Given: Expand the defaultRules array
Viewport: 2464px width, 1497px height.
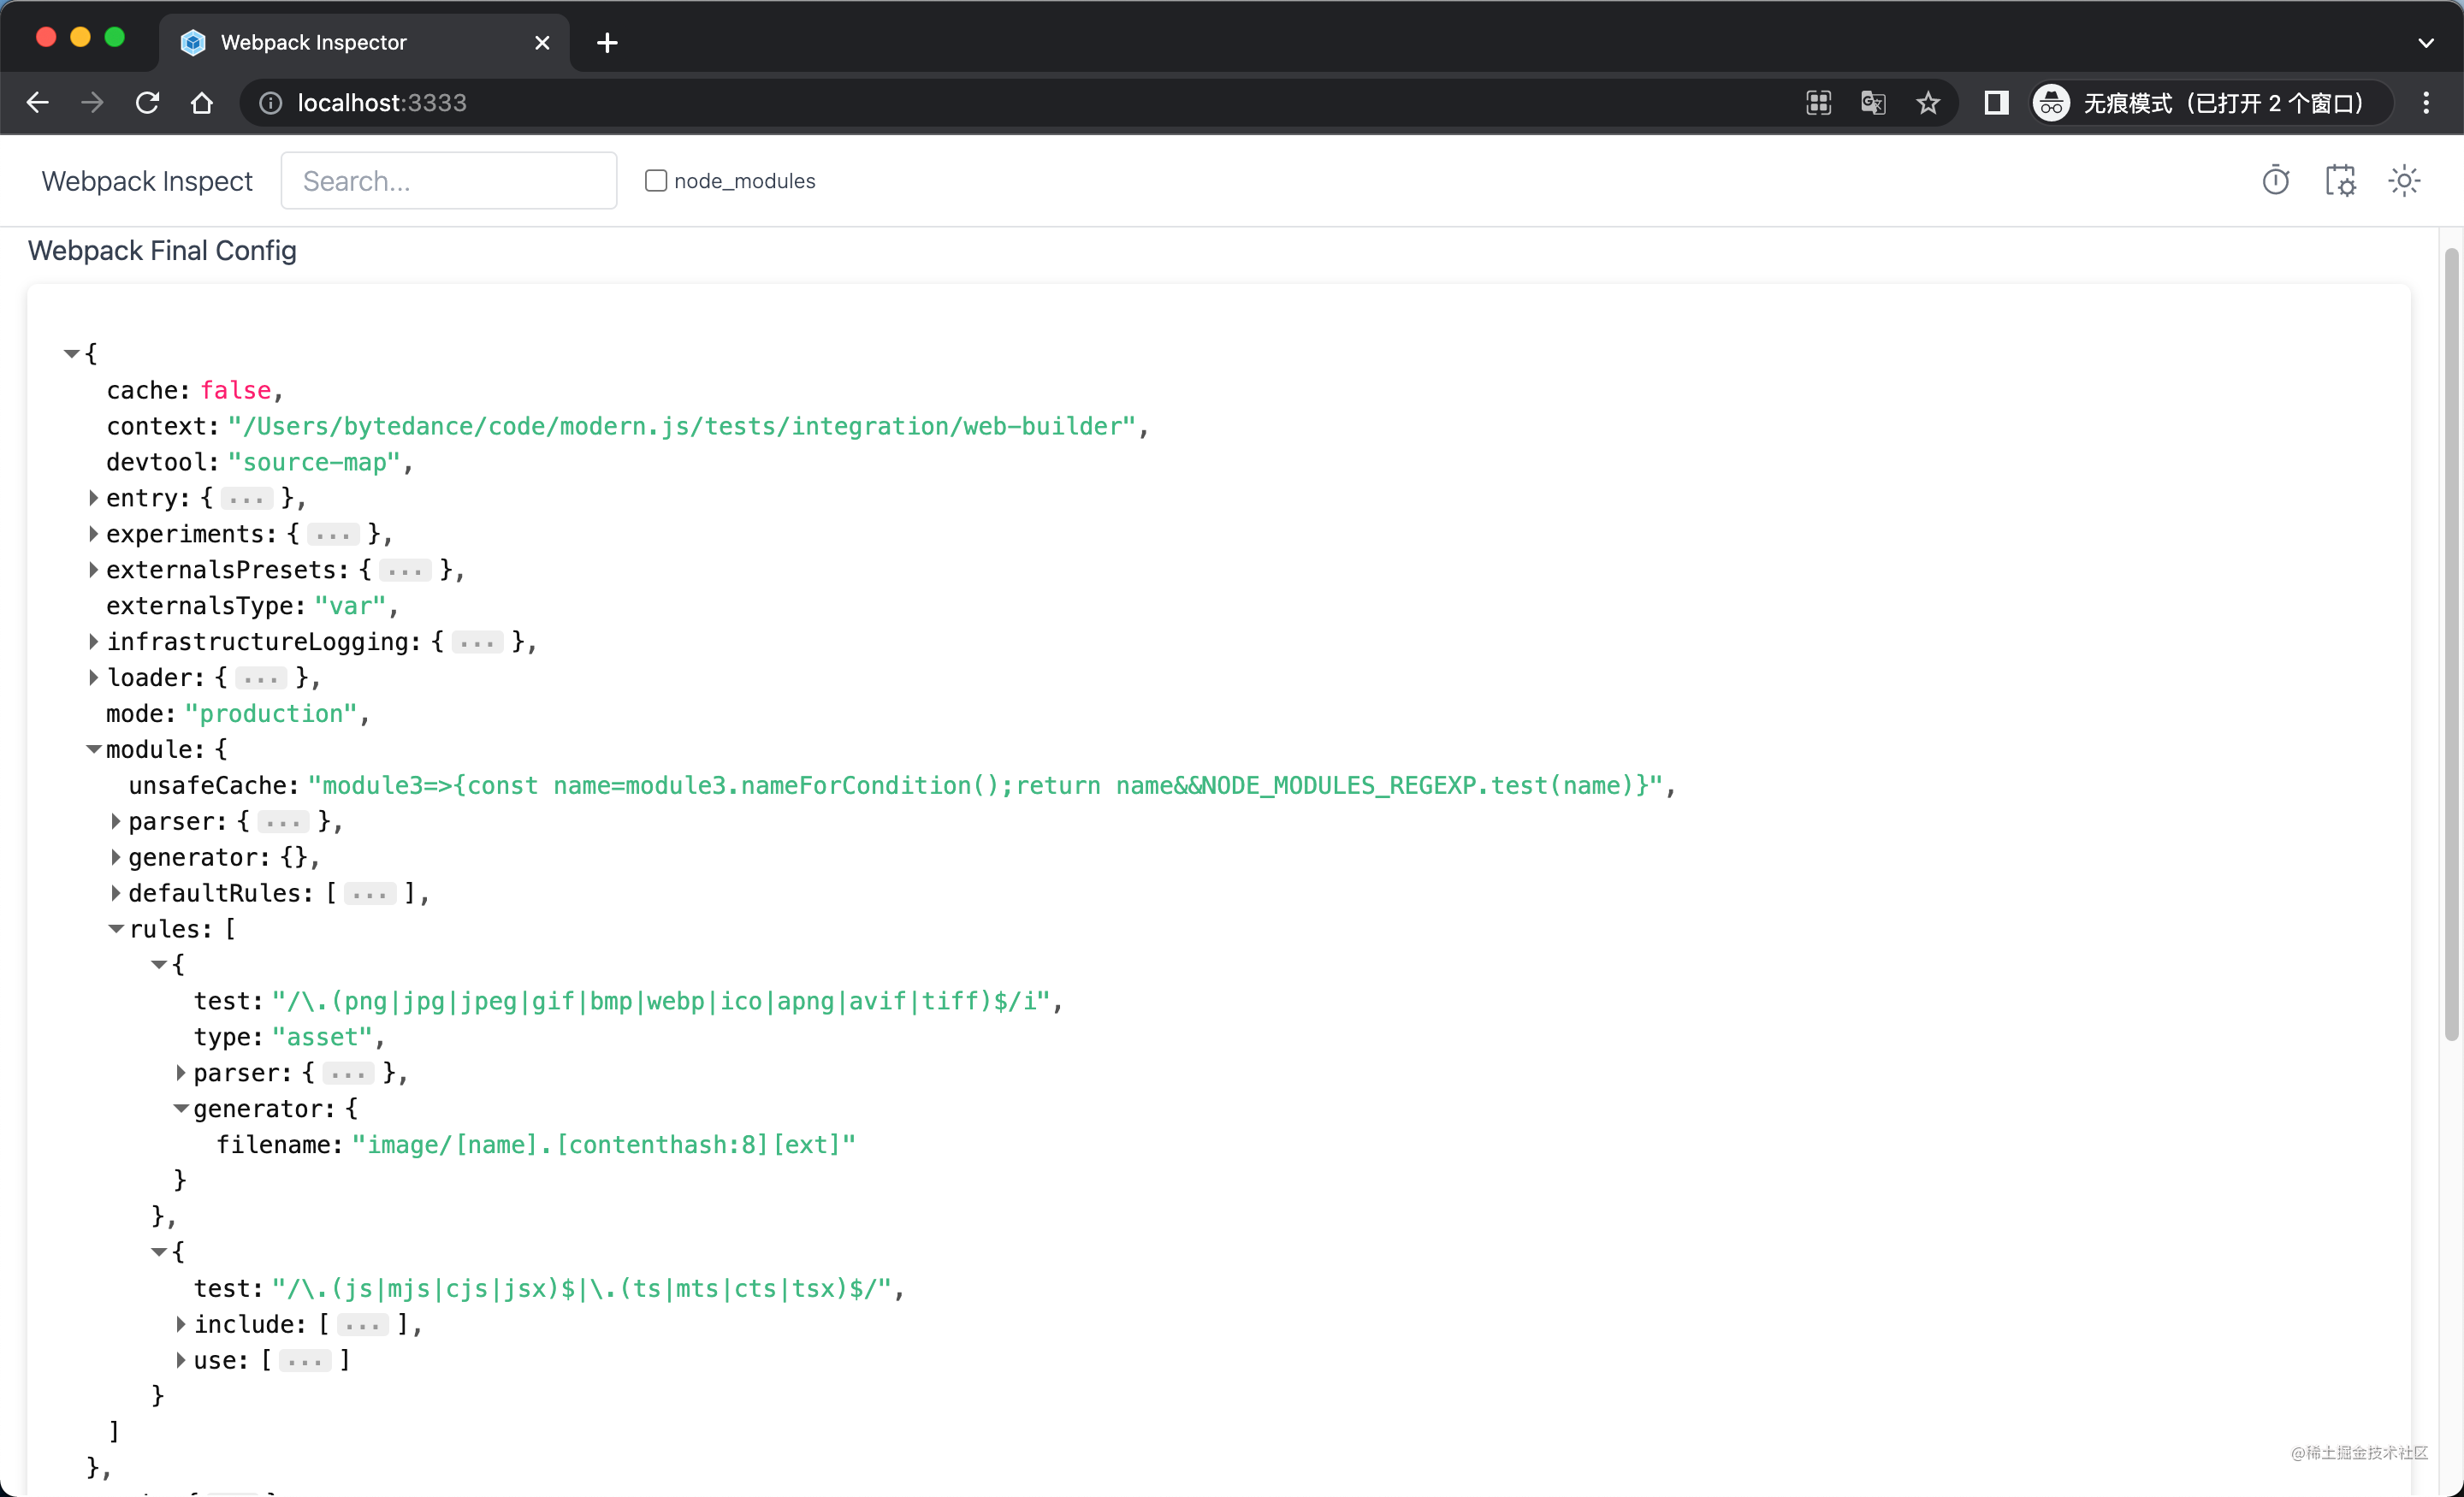Looking at the screenshot, I should (x=116, y=893).
